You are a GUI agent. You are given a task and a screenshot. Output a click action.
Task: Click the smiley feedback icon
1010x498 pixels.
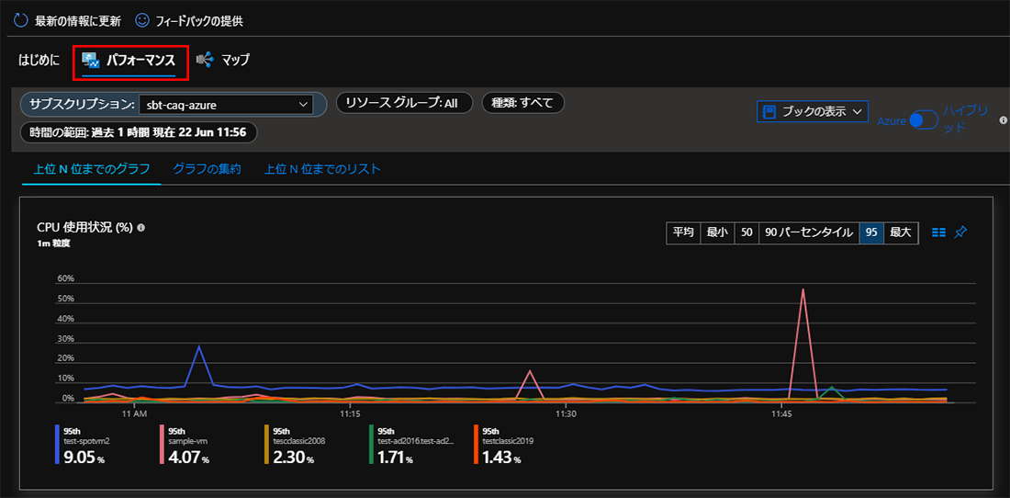pos(142,19)
